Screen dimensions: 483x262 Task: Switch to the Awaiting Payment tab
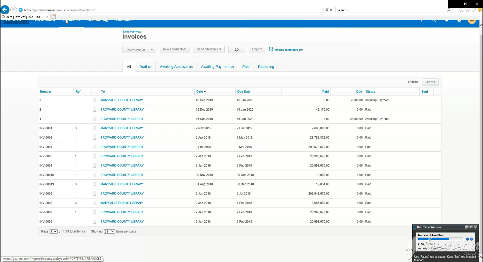217,67
